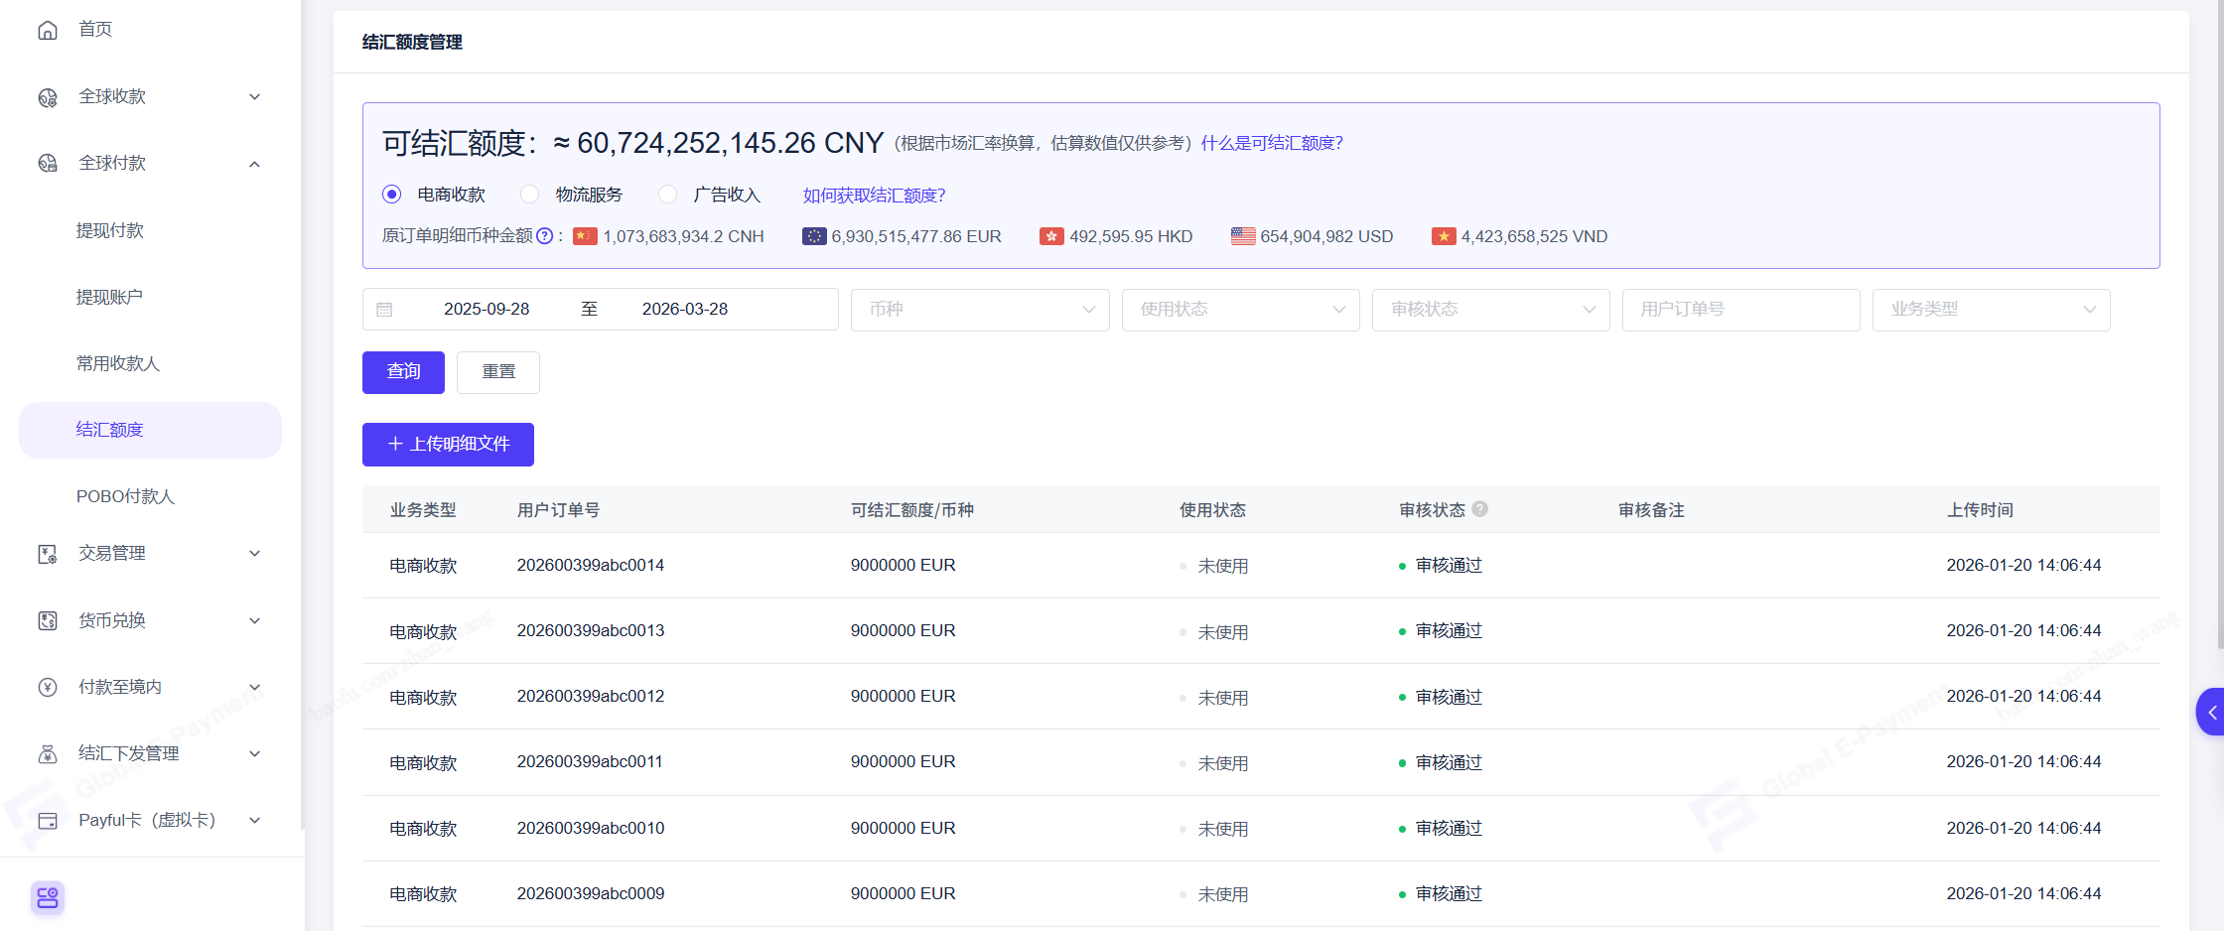Click the 上传明细文件 upload button
The height and width of the screenshot is (931, 2224).
pyautogui.click(x=448, y=444)
